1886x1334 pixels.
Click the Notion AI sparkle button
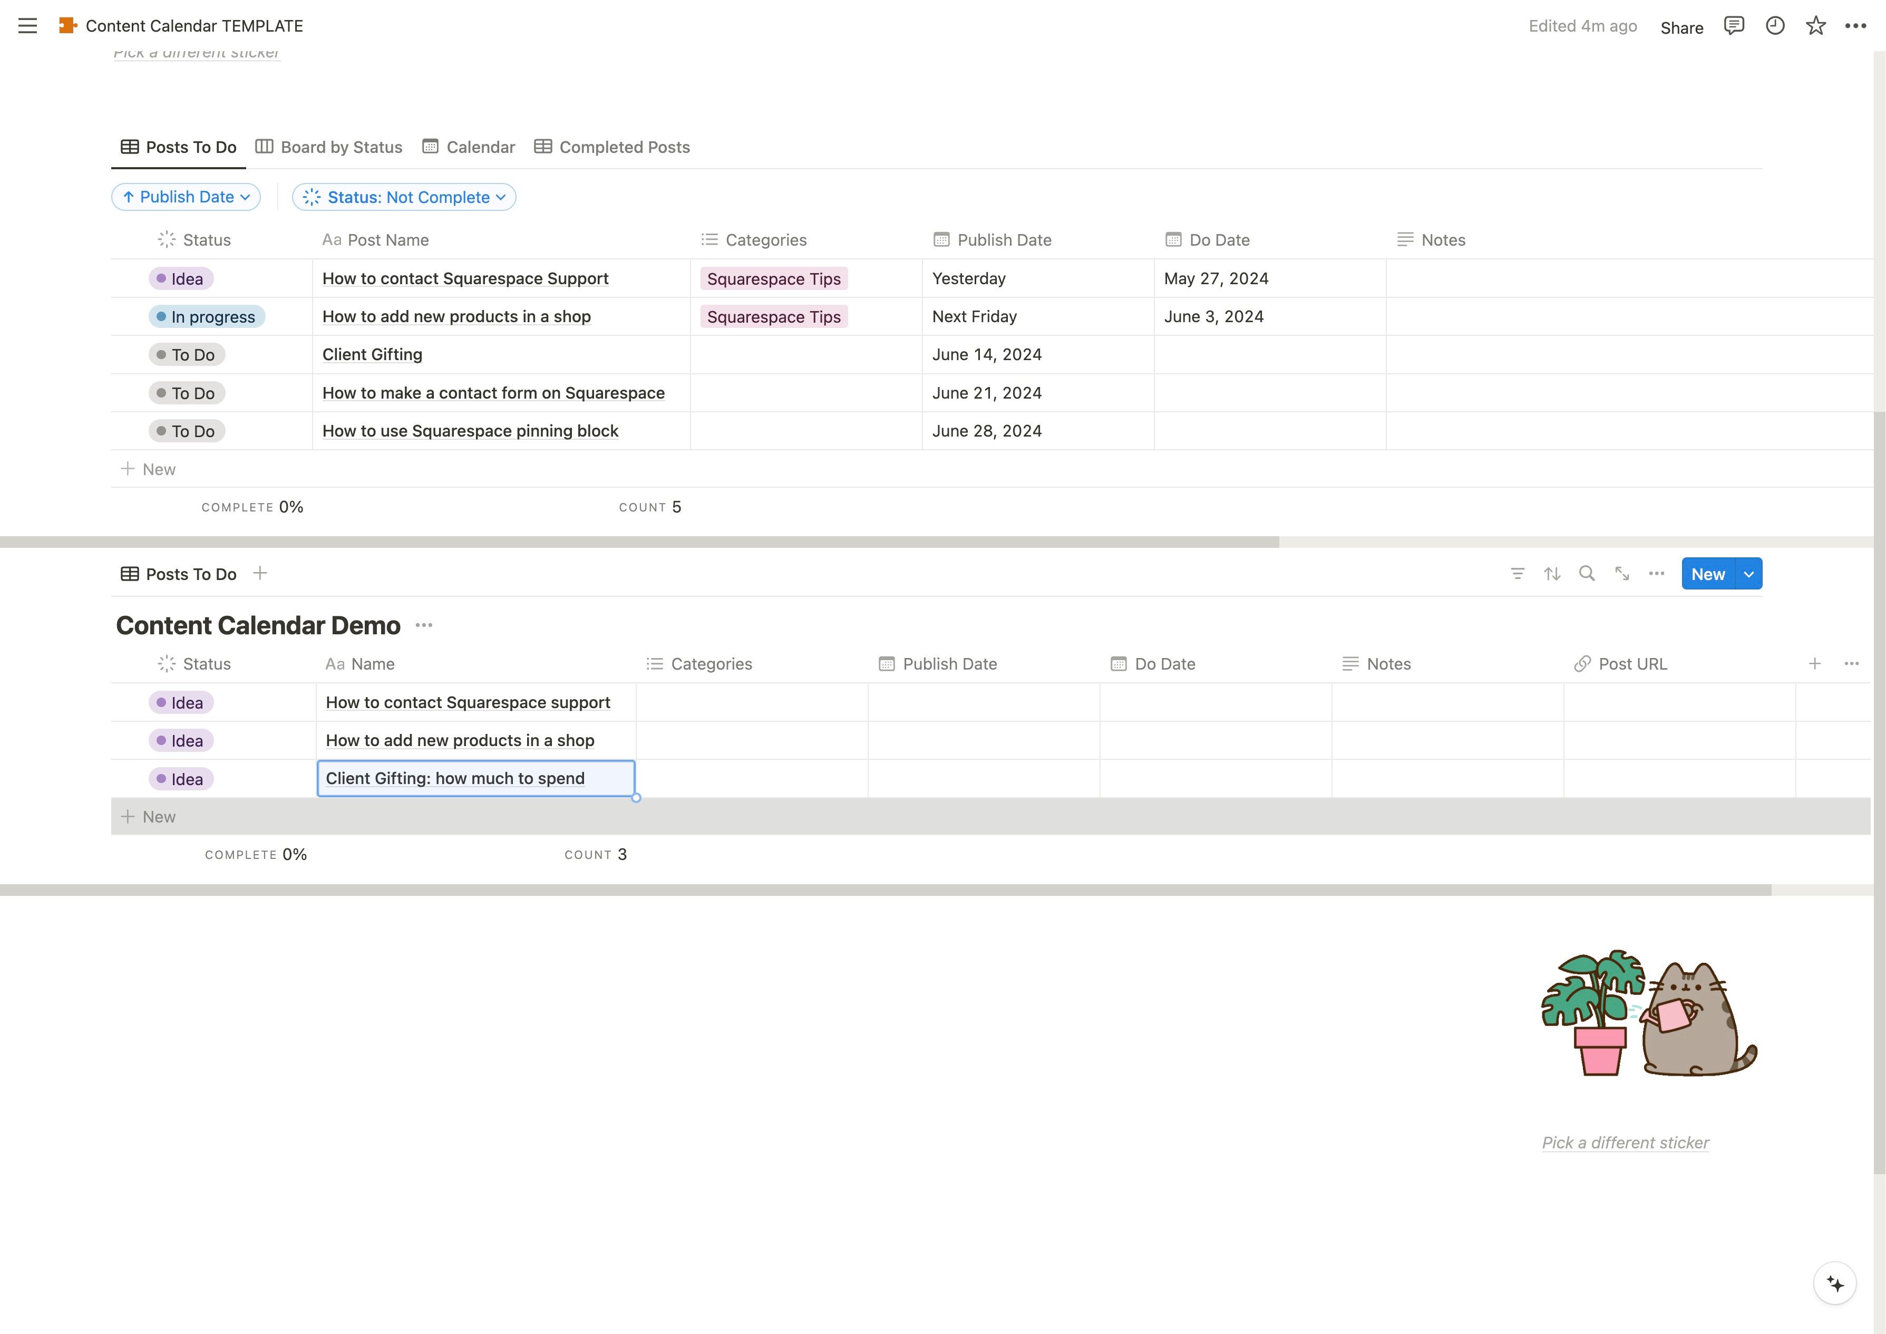click(x=1835, y=1283)
